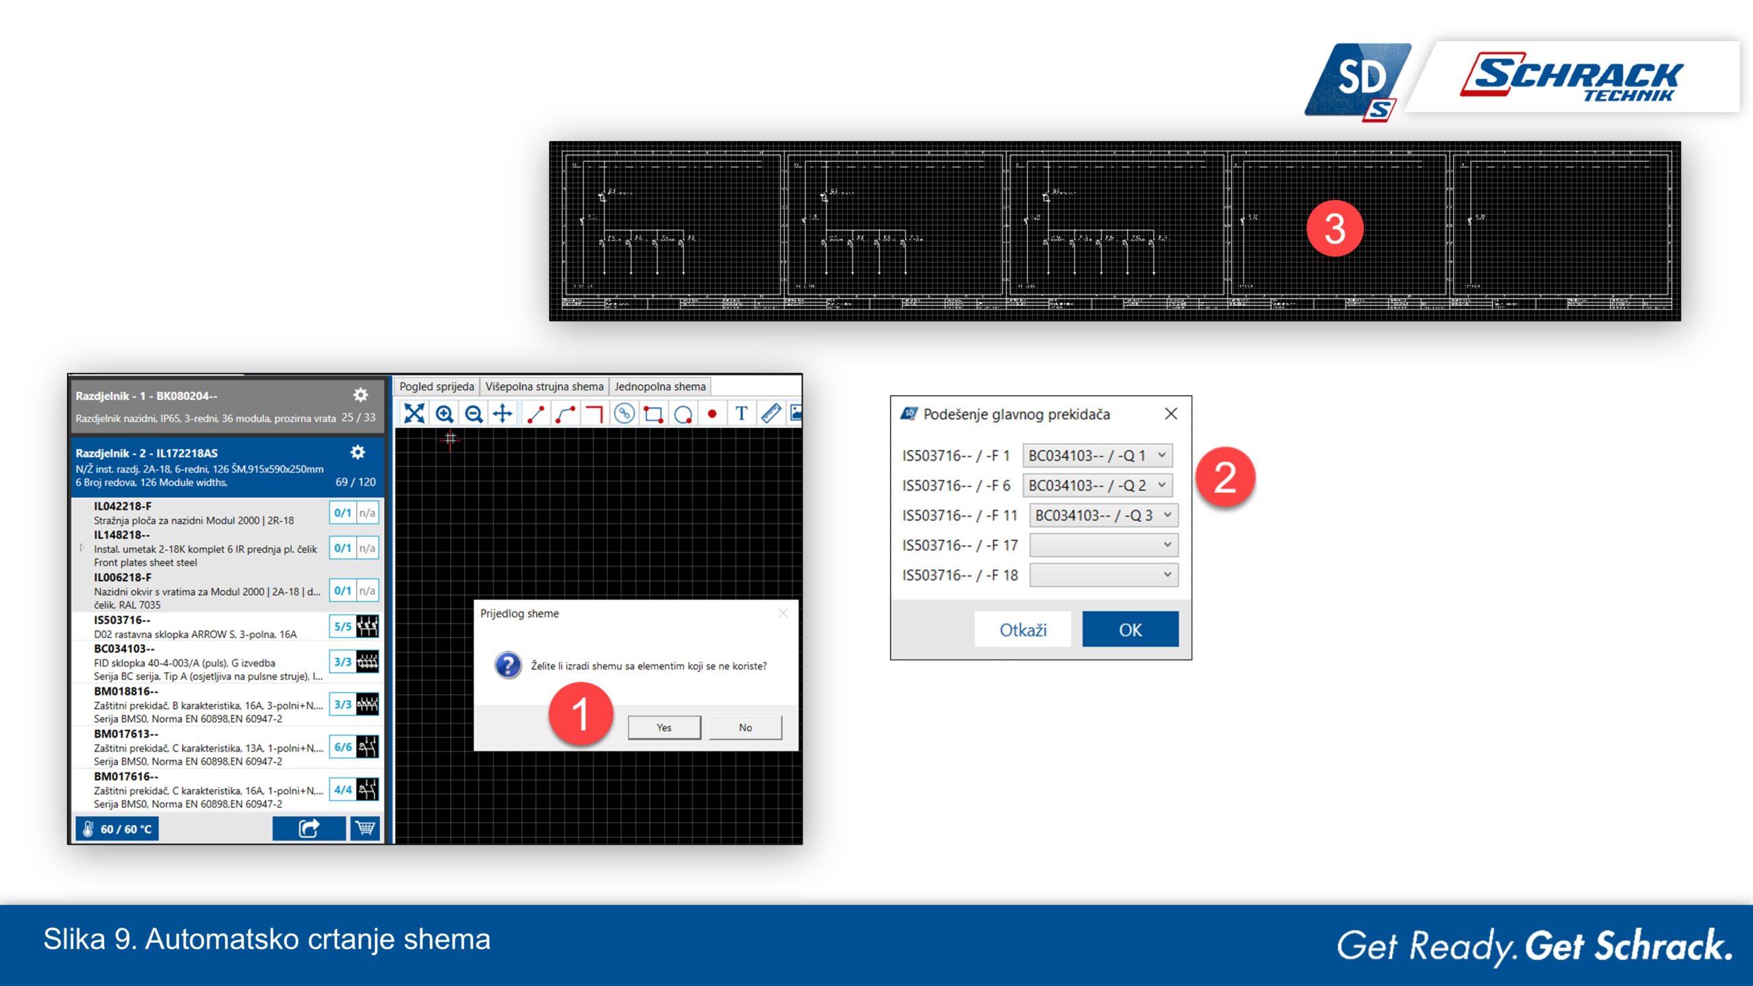Switch to Višepolna strujna shema tab
1753x986 pixels.
544,386
